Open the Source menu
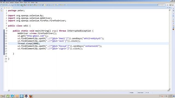Screen dimensions: 175x98 pos(7,2)
